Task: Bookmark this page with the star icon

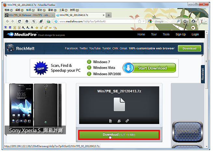Action: pos(139,21)
